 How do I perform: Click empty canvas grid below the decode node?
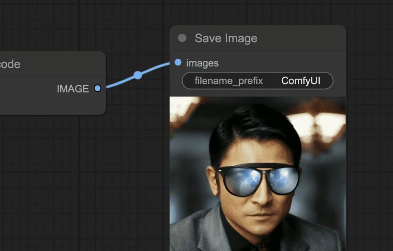click(x=58, y=173)
